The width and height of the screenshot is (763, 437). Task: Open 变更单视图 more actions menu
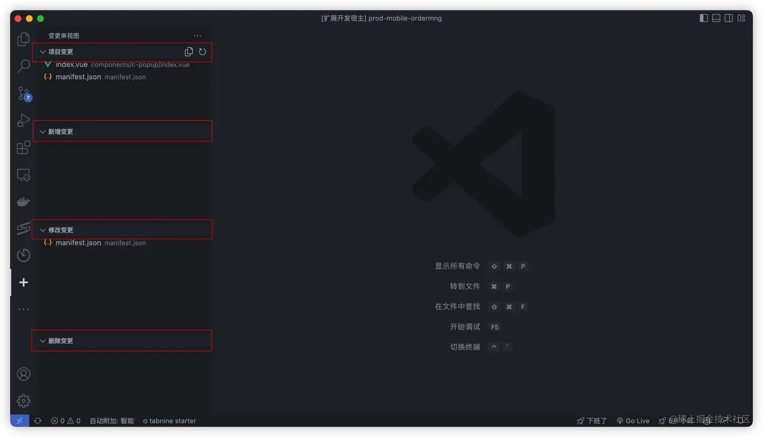(x=197, y=35)
